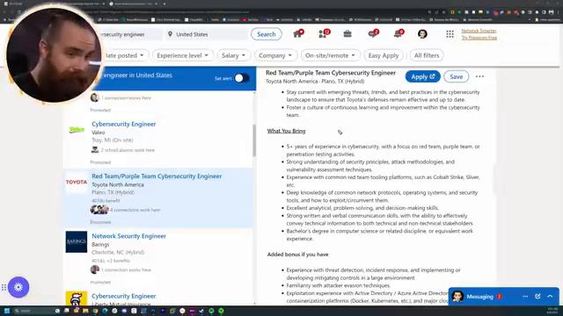Click the purple gear floating button
The image size is (563, 316).
click(18, 287)
